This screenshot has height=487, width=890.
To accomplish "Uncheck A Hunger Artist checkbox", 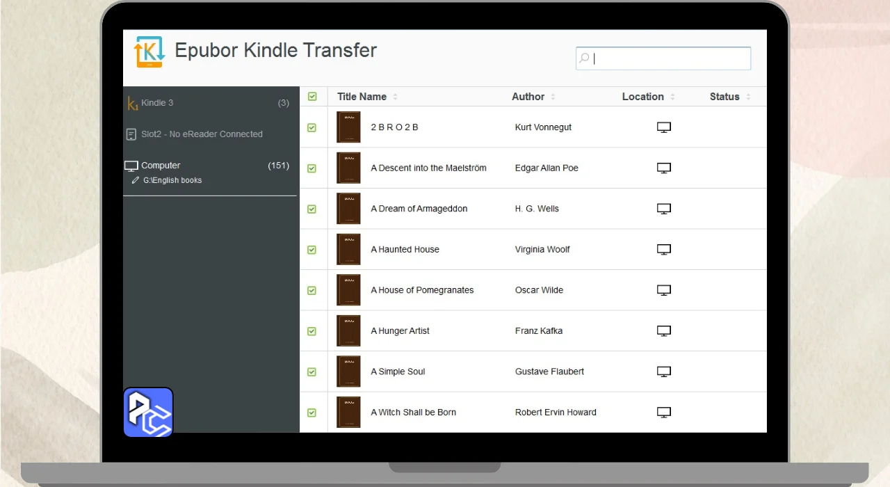I will [x=311, y=331].
